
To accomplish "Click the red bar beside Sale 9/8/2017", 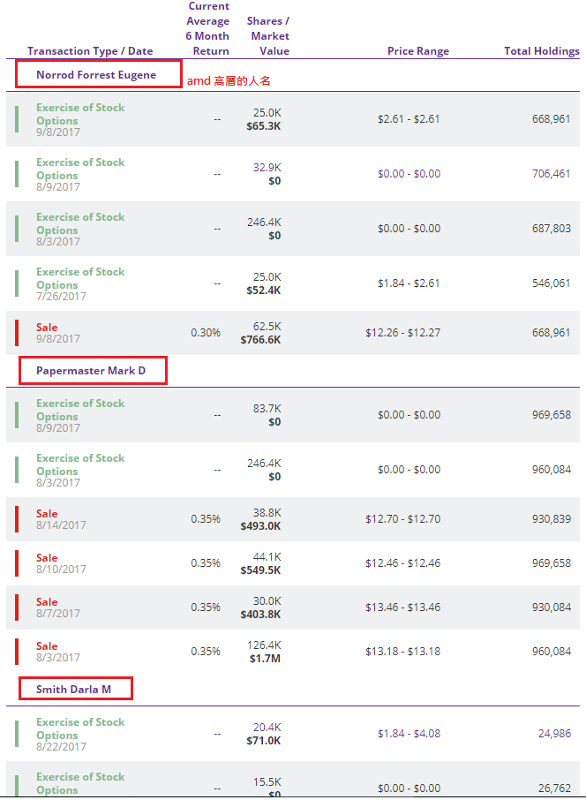I will 17,333.
